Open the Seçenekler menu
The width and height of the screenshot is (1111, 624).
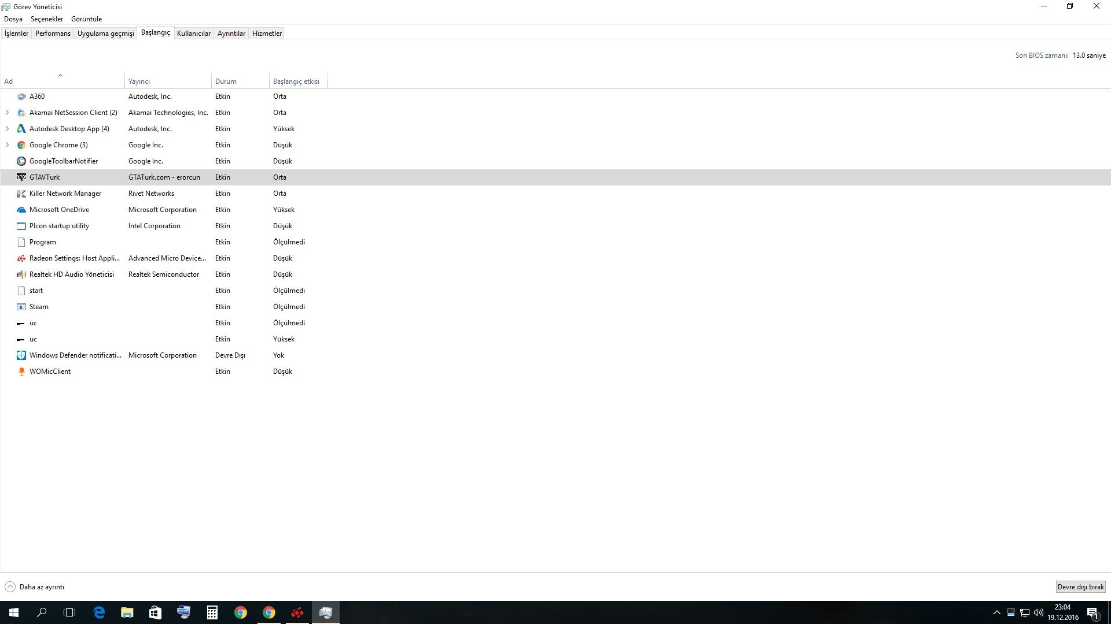[x=47, y=19]
